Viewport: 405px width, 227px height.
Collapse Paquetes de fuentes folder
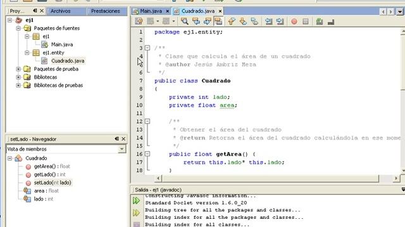pos(18,28)
